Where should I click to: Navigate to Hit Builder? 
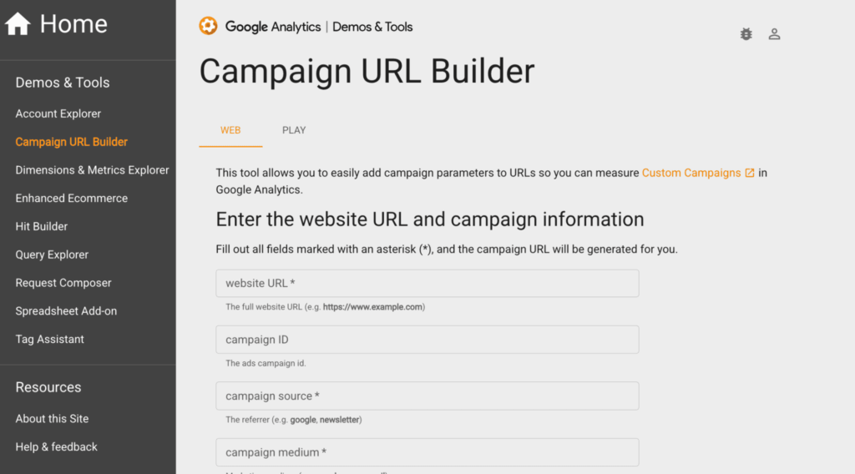(x=42, y=226)
